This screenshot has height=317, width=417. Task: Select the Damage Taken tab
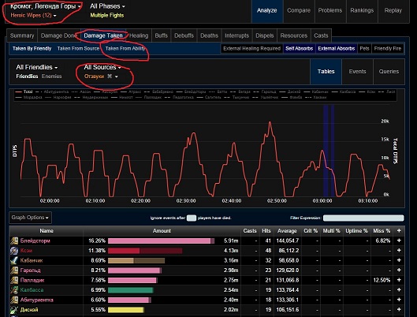(x=103, y=35)
